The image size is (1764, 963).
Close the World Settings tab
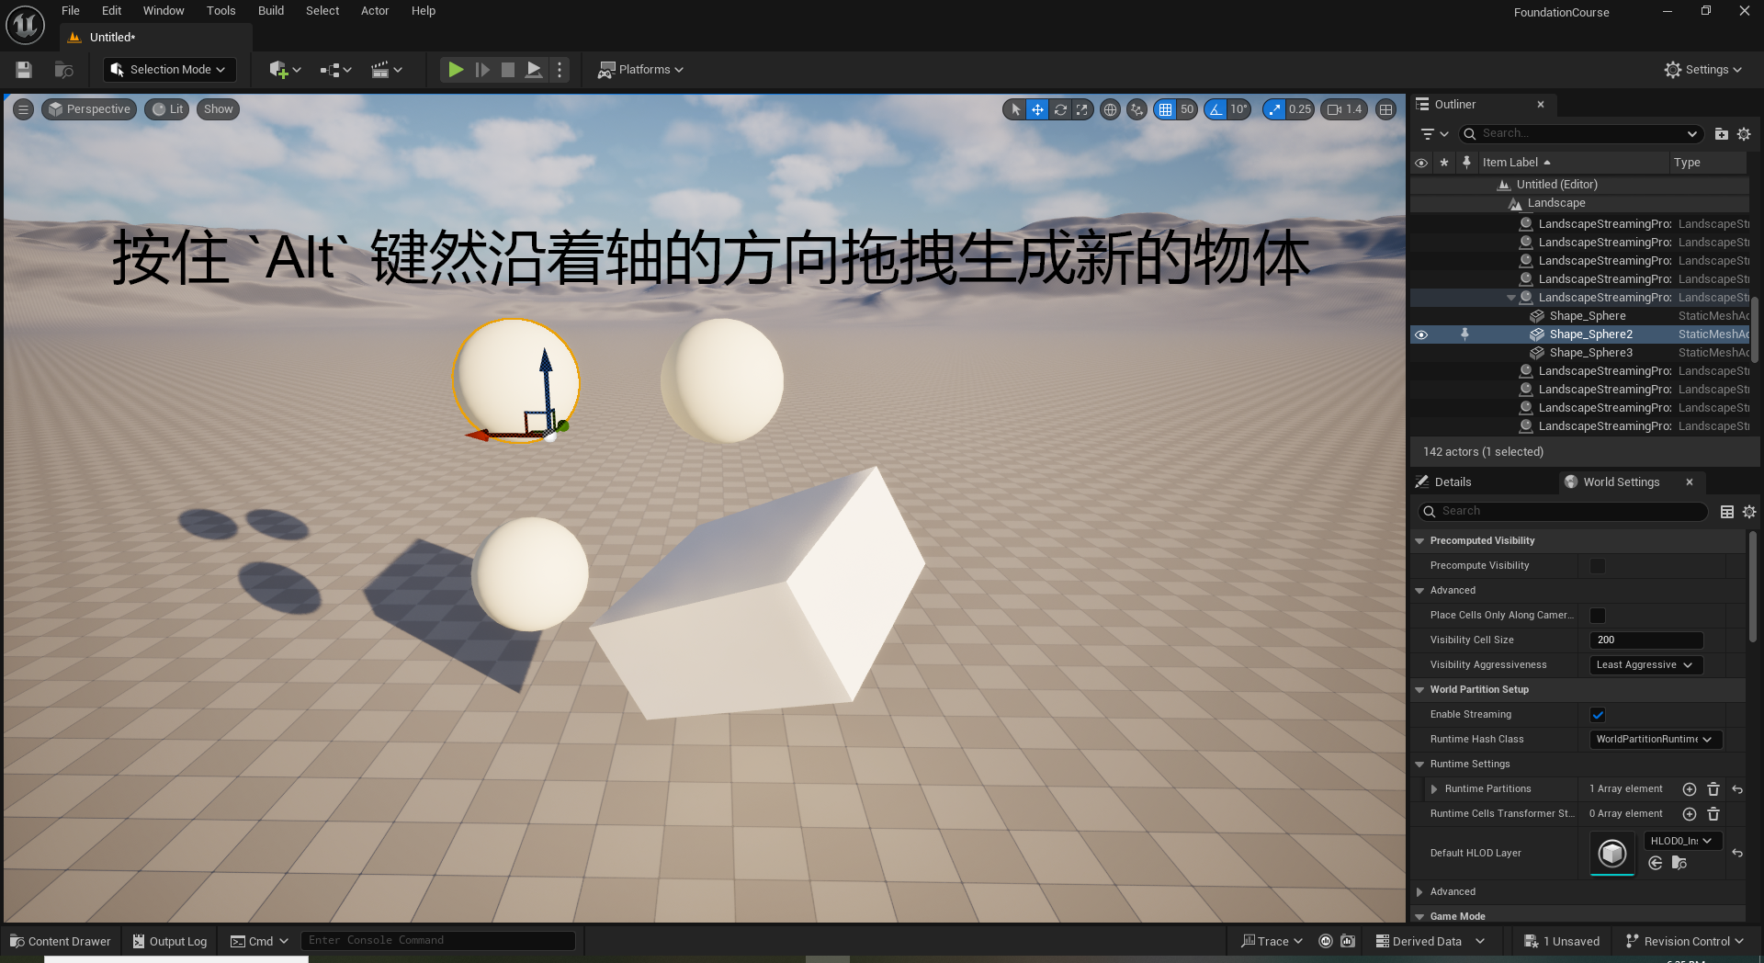click(1690, 482)
